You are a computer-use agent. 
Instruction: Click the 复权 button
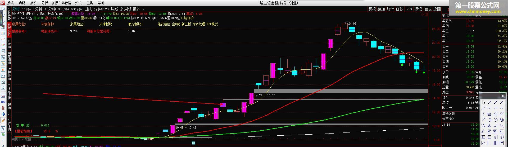coord(372,9)
